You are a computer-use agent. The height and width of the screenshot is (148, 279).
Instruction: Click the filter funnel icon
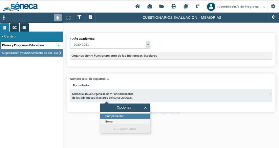(79, 17)
